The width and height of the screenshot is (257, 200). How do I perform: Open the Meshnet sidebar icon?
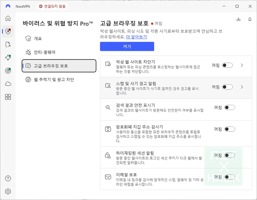click(8, 57)
